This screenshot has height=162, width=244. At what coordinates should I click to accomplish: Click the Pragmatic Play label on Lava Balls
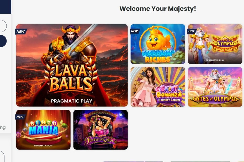(72, 101)
